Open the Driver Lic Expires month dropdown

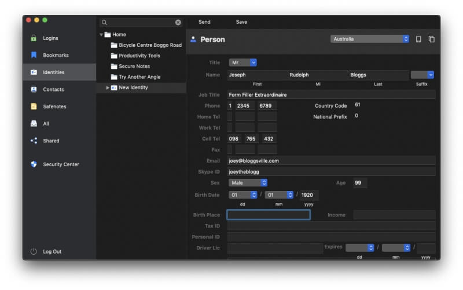coord(396,248)
